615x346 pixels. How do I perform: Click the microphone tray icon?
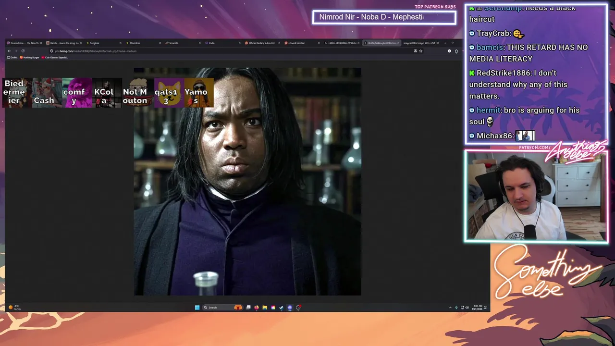click(456, 308)
